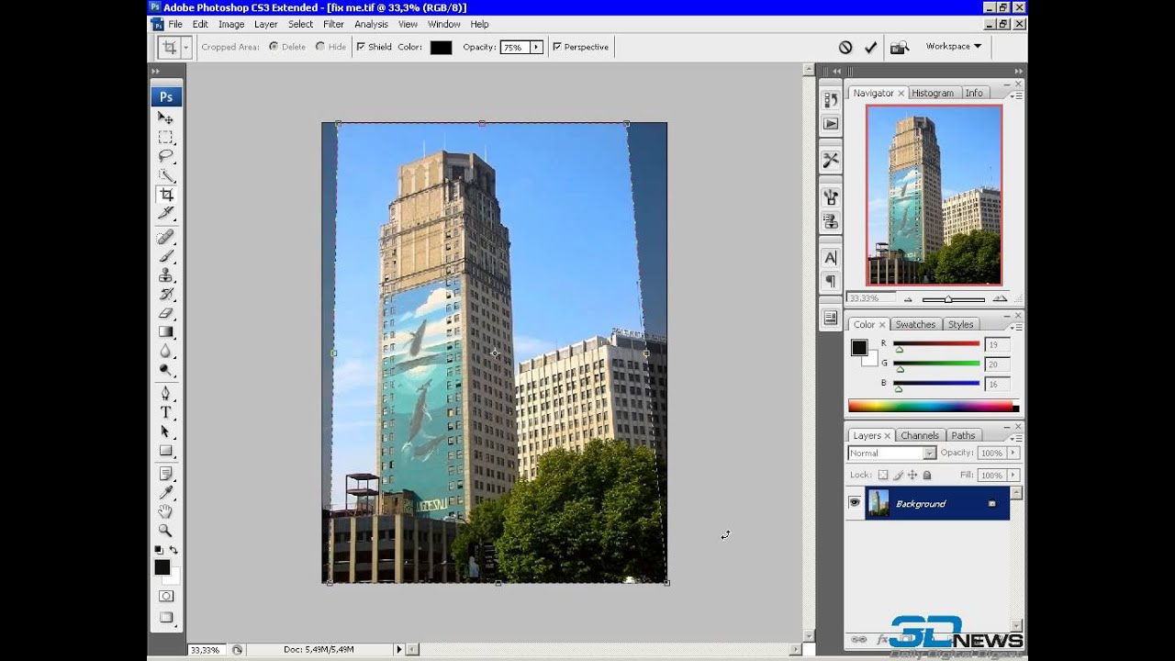Select the Horizontal Type tool
Viewport: 1175px width, 661px height.
166,412
